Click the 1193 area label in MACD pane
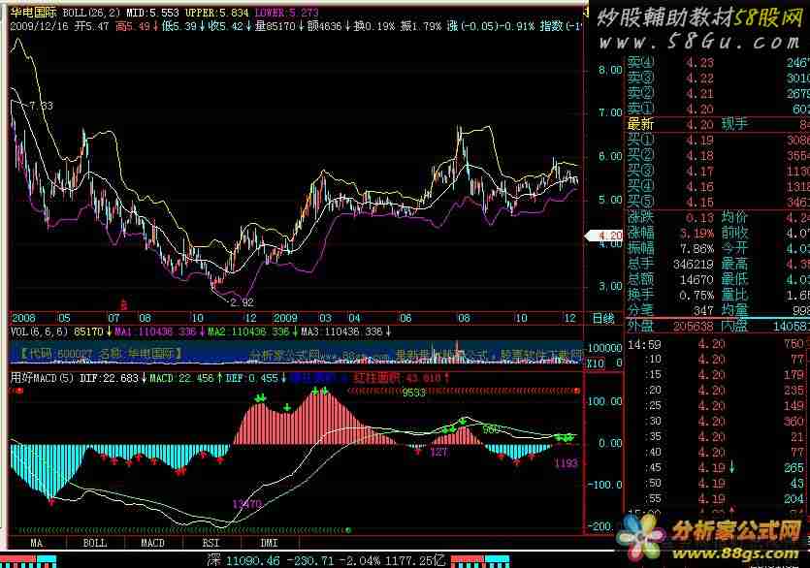The height and width of the screenshot is (568, 810). tap(566, 463)
